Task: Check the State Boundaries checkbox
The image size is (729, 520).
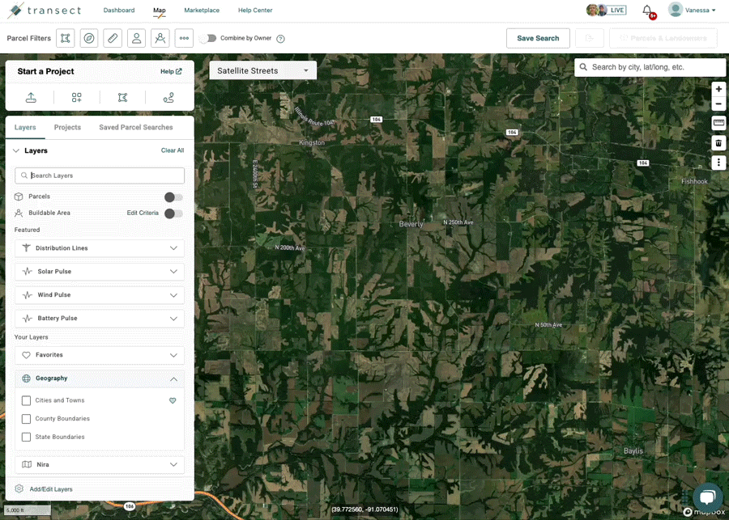Action: coord(27,437)
